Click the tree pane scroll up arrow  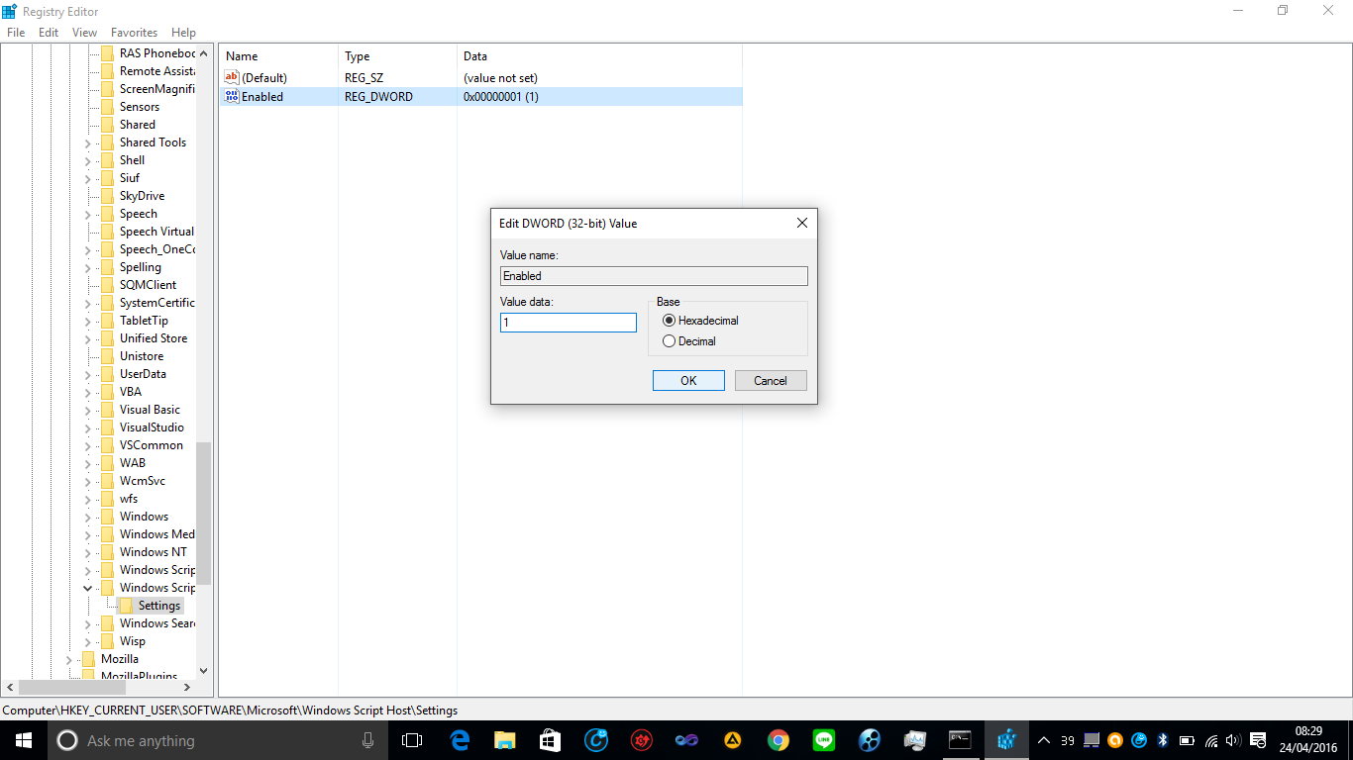[x=204, y=53]
